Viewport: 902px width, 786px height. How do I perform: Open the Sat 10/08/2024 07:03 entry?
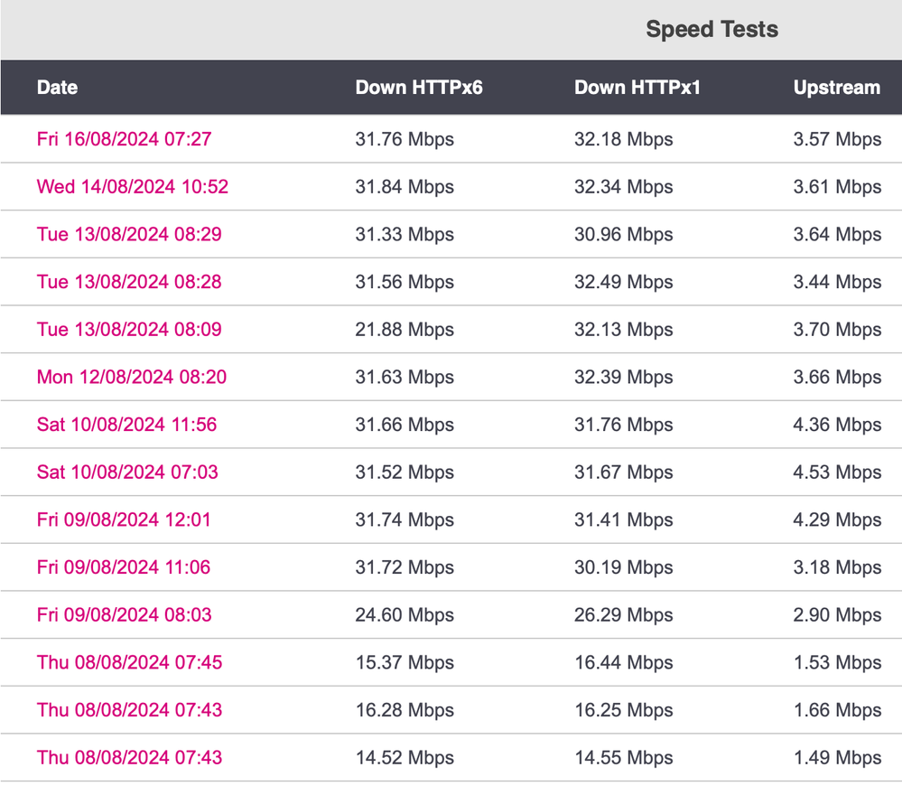click(x=128, y=473)
